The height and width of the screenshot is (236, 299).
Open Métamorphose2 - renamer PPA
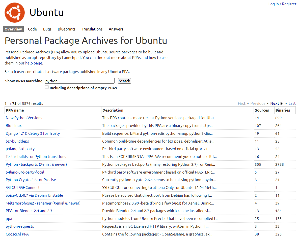tap(43, 203)
